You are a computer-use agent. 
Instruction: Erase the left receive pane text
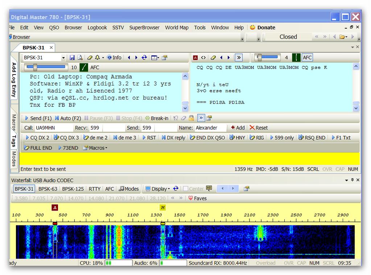[90, 58]
